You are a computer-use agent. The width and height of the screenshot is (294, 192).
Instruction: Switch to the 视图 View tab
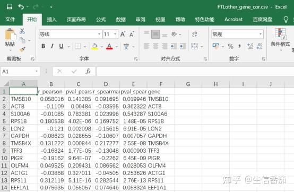pos(160,20)
